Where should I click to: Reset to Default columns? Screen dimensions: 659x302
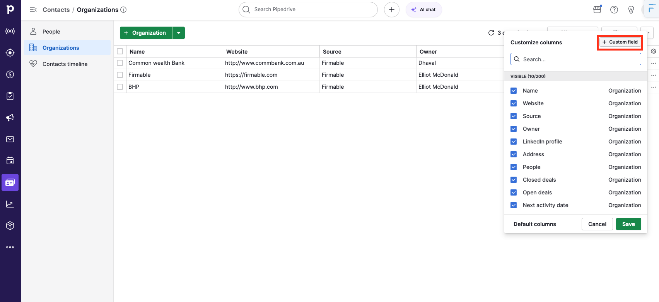pos(534,224)
